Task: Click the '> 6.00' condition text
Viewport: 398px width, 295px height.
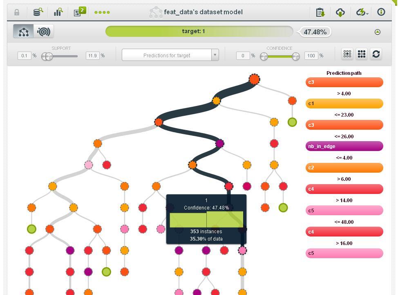Action: point(344,179)
